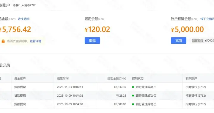Click the 币种：人民币CNY text
The width and height of the screenshot is (214, 113).
tap(24, 5)
